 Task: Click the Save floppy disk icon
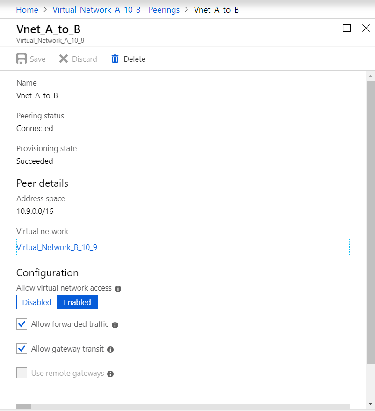(22, 59)
